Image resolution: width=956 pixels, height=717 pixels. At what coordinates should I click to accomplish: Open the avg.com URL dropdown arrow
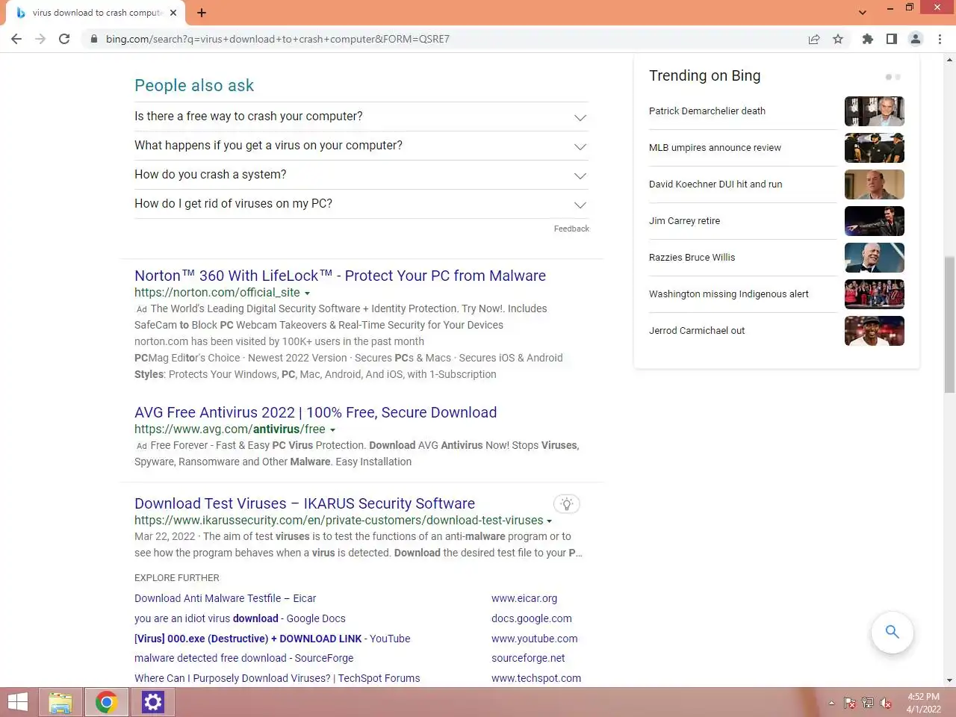pyautogui.click(x=332, y=430)
